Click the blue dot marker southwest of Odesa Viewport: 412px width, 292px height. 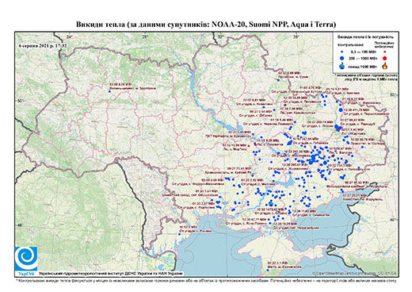[179, 234]
